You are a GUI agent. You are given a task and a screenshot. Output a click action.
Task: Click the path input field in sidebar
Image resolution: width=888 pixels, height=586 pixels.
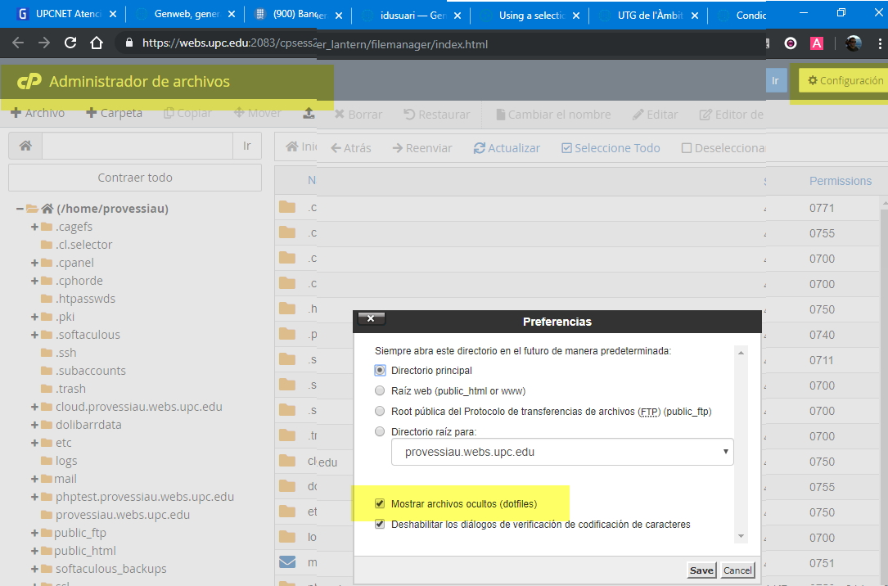[x=137, y=146]
